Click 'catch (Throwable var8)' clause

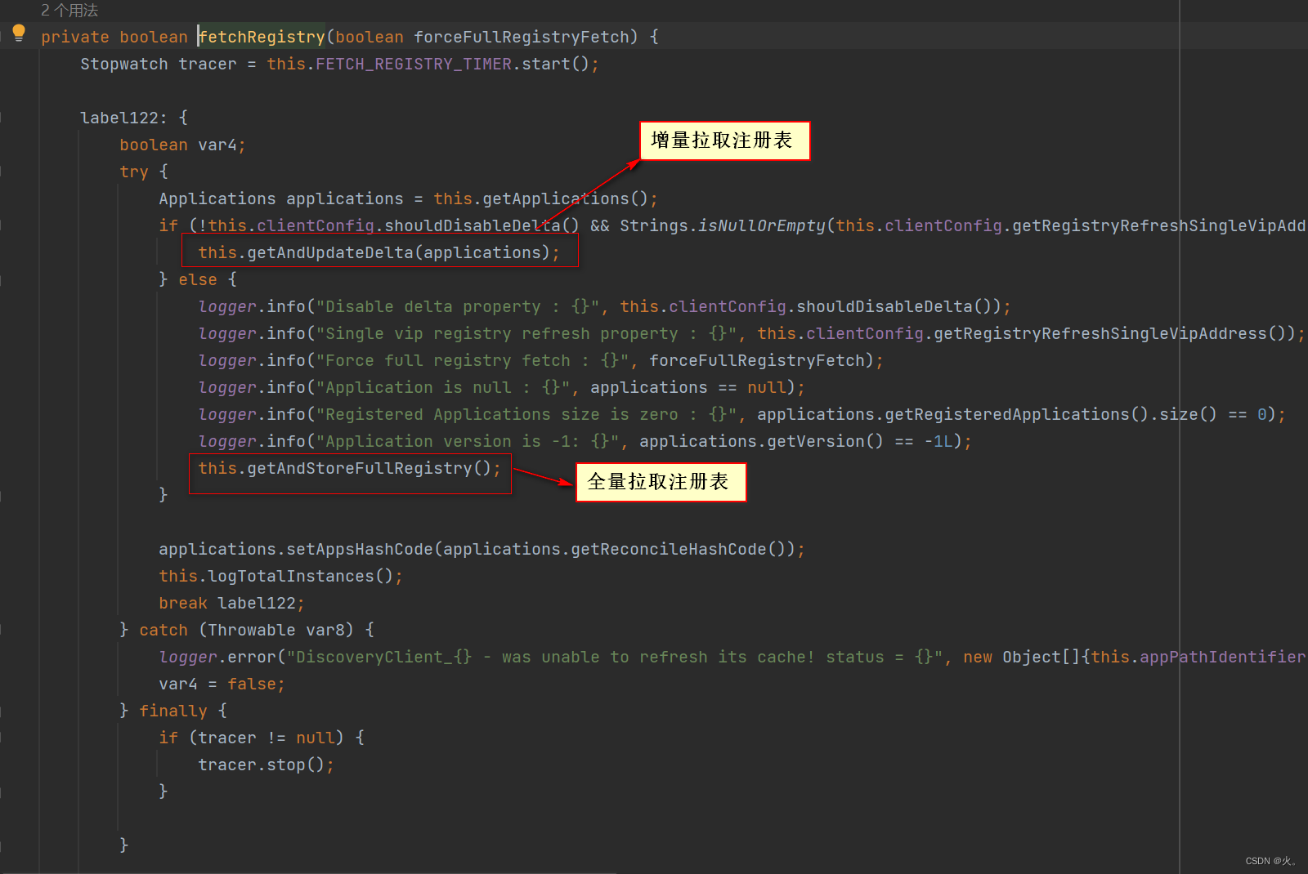[246, 630]
